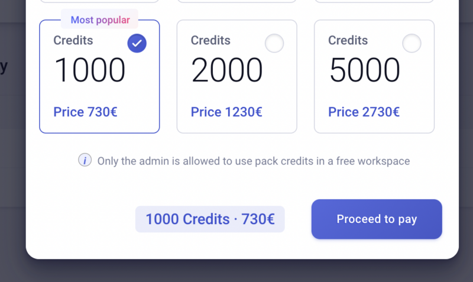
Task: Click the Credits label in 5000 card
Action: 348,40
